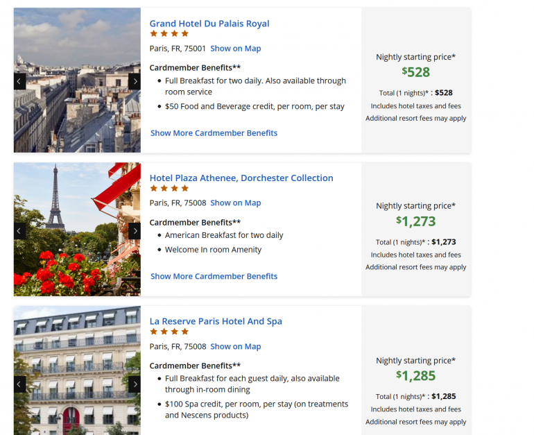The image size is (534, 435).
Task: Expand more Cardmember Benefits for Grand Hotel Du Palais Royal
Action: coord(214,133)
